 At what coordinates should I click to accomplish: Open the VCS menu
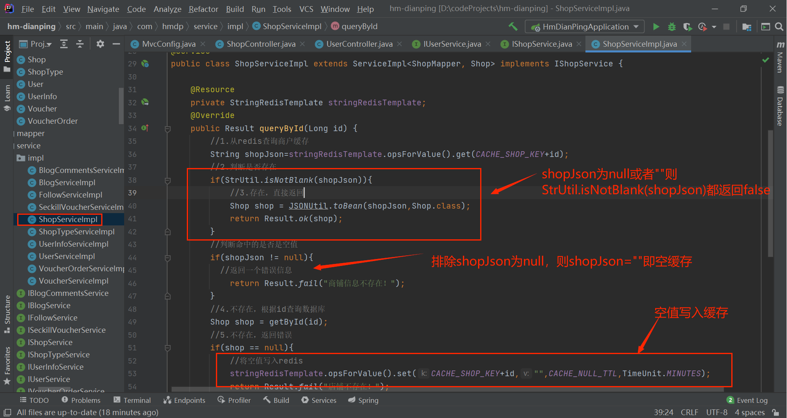[306, 9]
